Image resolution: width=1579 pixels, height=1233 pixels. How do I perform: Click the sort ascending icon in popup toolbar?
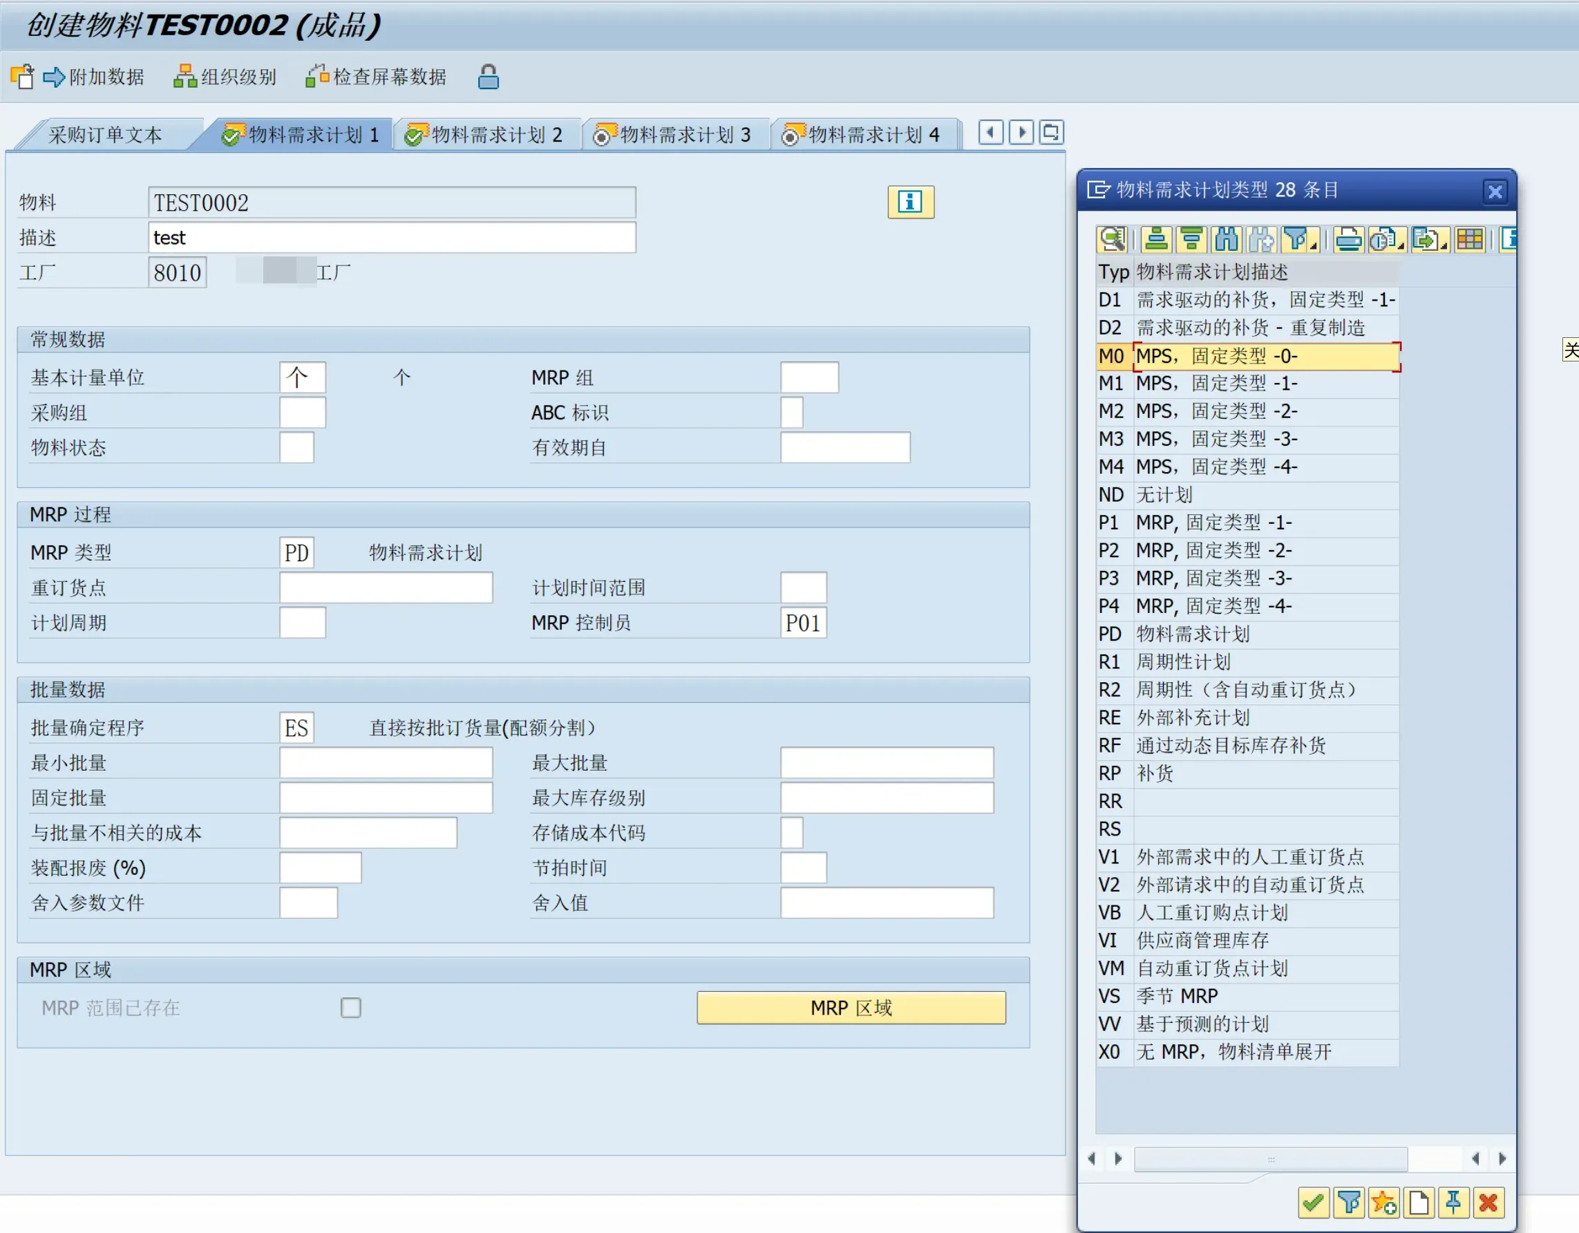pyautogui.click(x=1156, y=239)
